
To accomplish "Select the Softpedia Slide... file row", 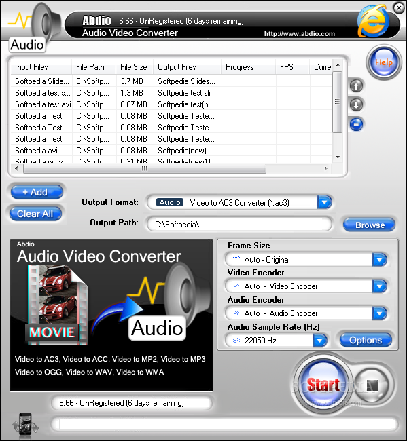I will pos(171,81).
